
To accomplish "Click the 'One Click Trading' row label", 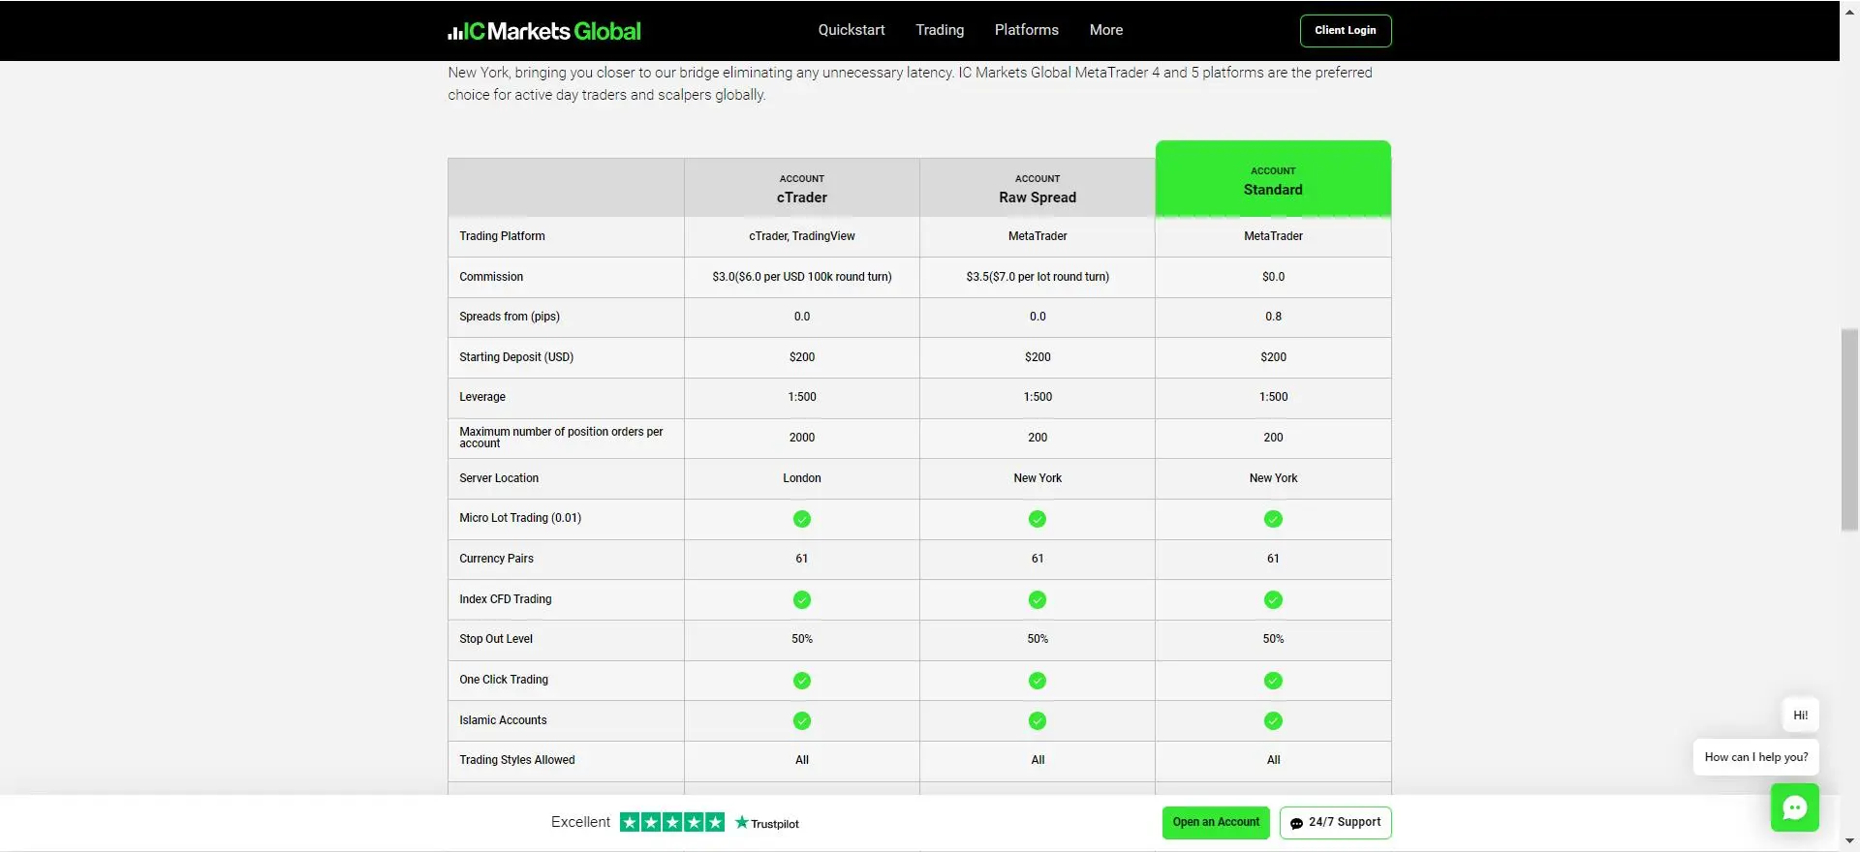I will pyautogui.click(x=504, y=680).
